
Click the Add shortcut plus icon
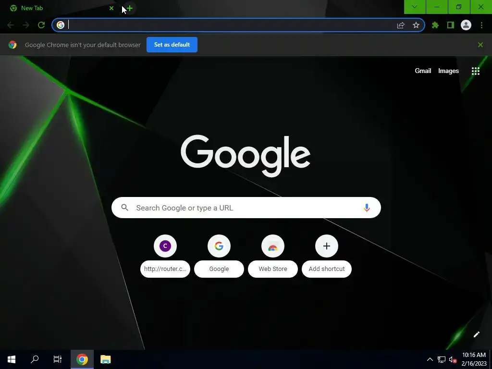coord(327,246)
